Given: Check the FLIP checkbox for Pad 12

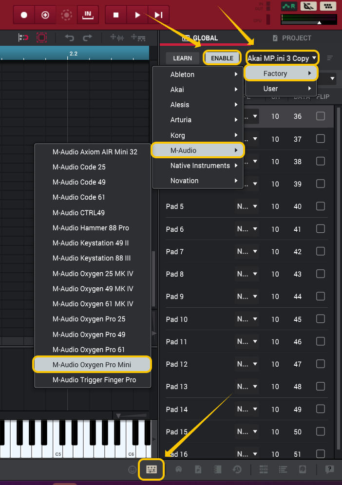Looking at the screenshot, I should [321, 364].
